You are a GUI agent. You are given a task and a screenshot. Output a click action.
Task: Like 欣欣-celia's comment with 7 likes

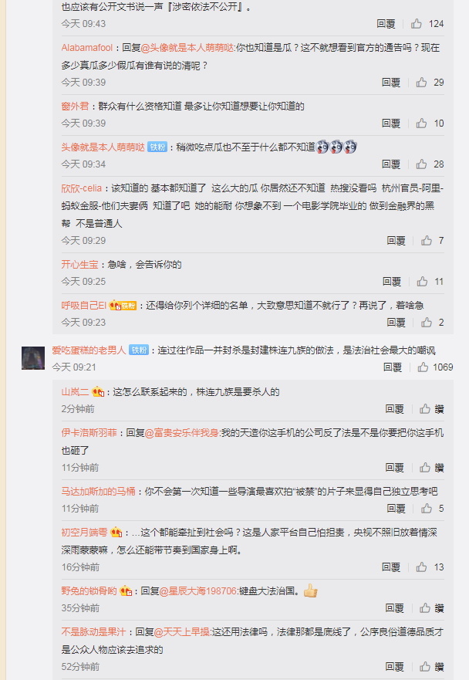pyautogui.click(x=427, y=240)
